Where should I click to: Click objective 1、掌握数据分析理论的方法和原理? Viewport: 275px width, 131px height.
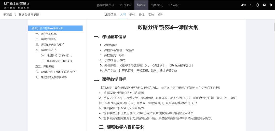click(121, 93)
